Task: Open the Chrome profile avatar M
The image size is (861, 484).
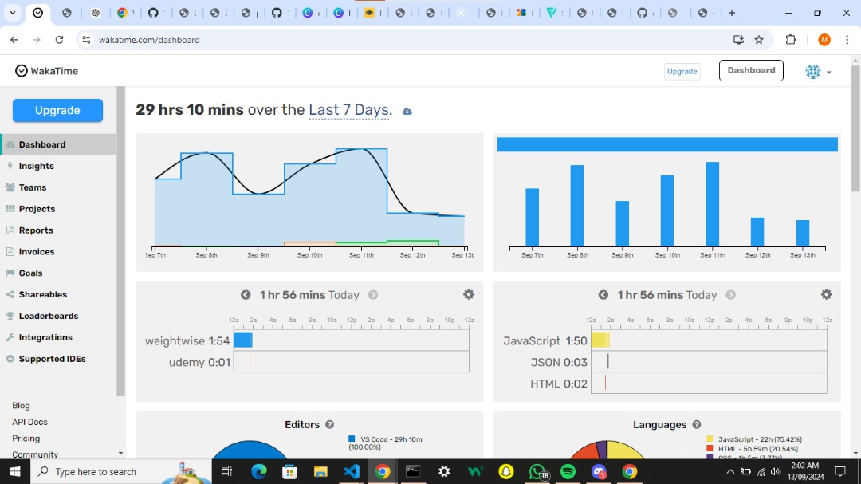Action: click(x=824, y=40)
